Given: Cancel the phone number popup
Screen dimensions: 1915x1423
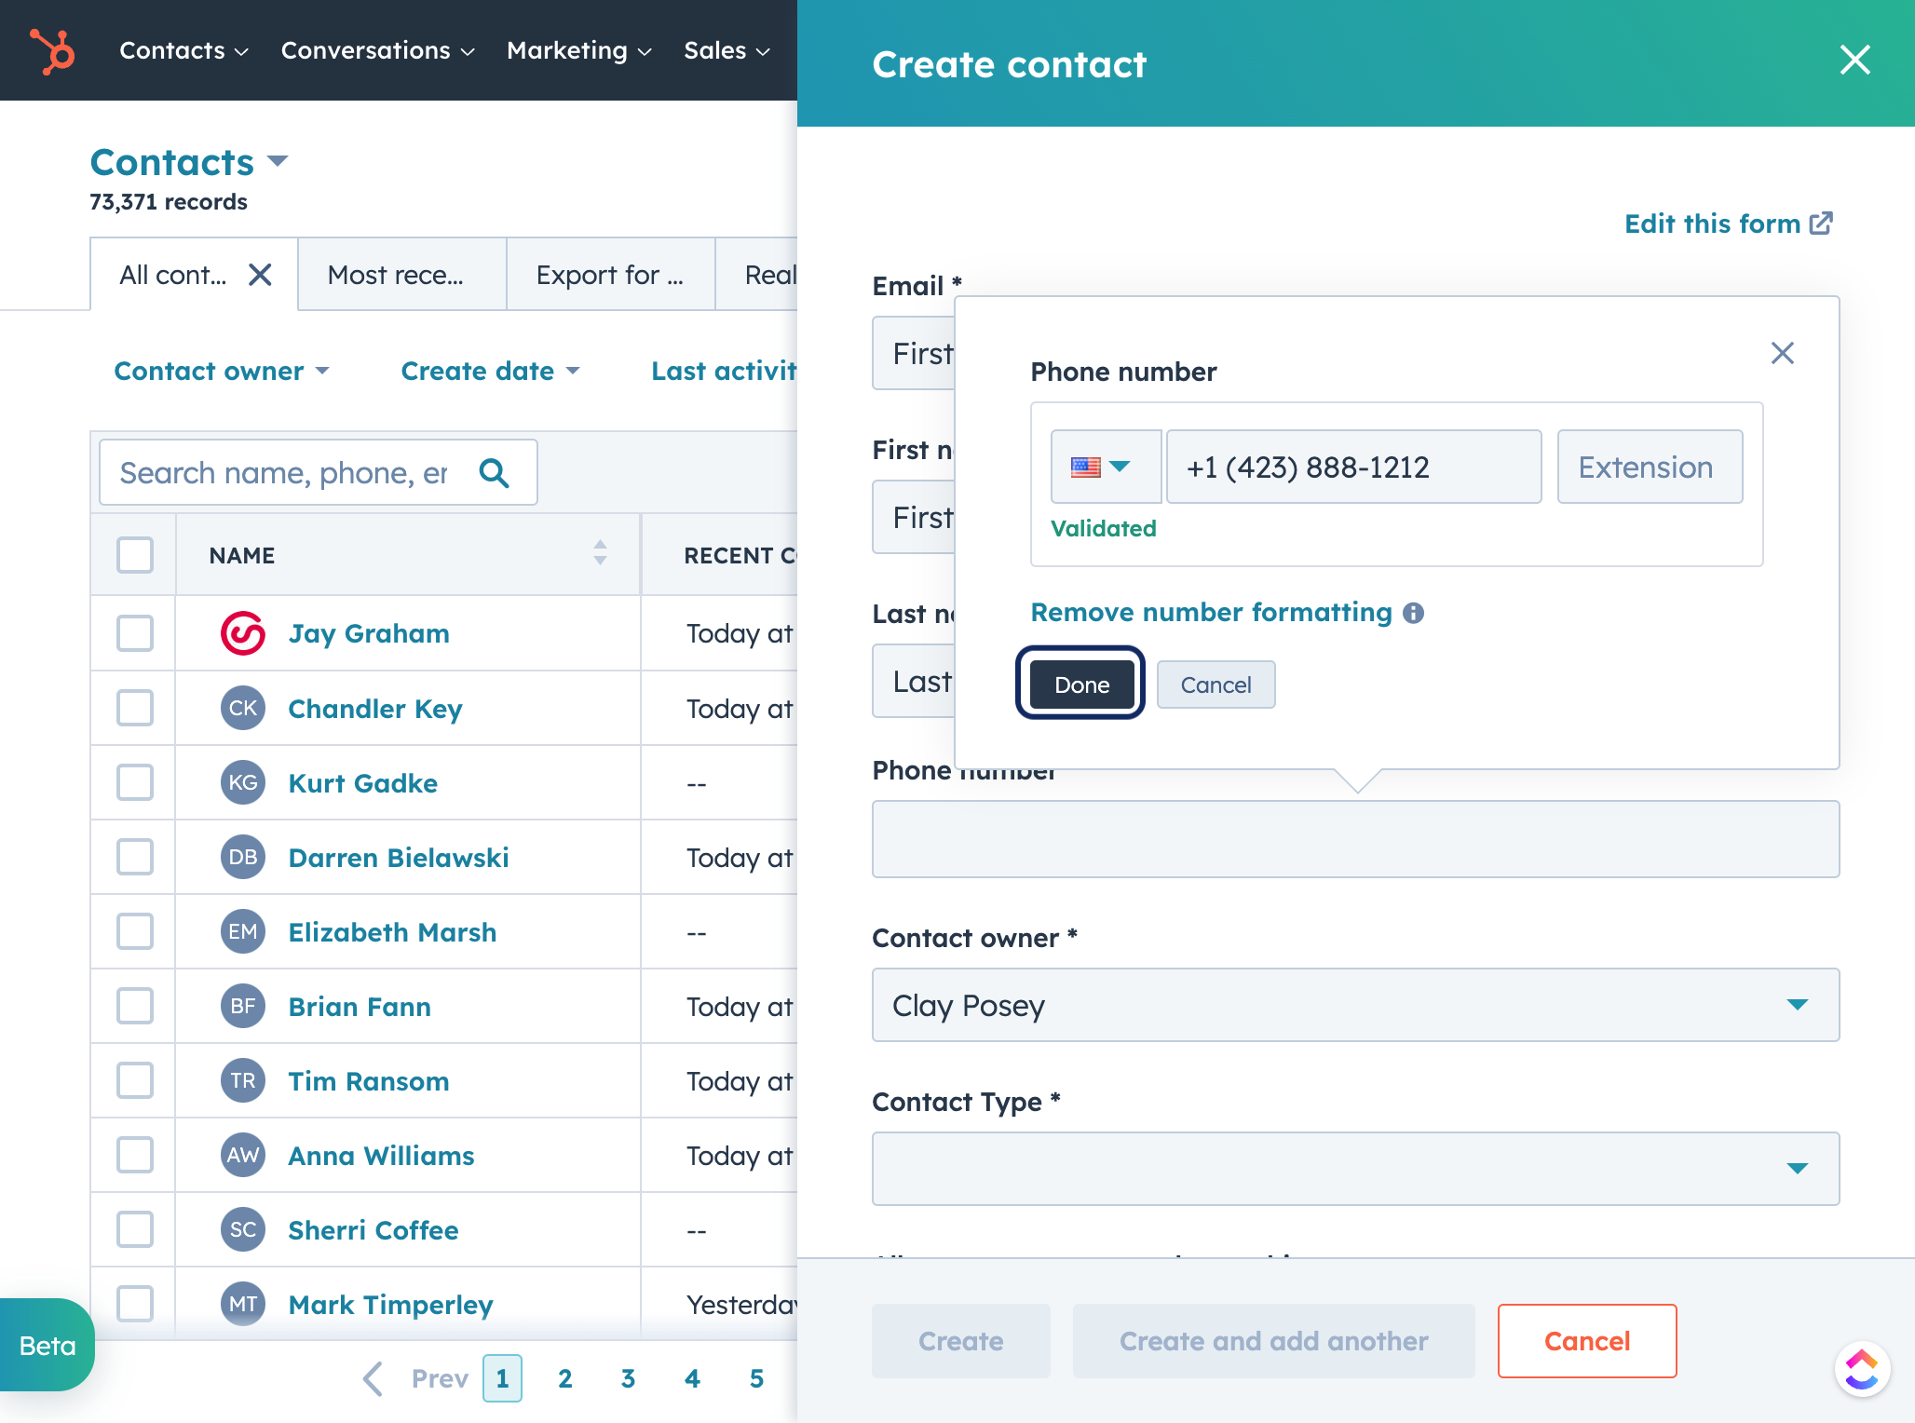Looking at the screenshot, I should pos(1216,684).
